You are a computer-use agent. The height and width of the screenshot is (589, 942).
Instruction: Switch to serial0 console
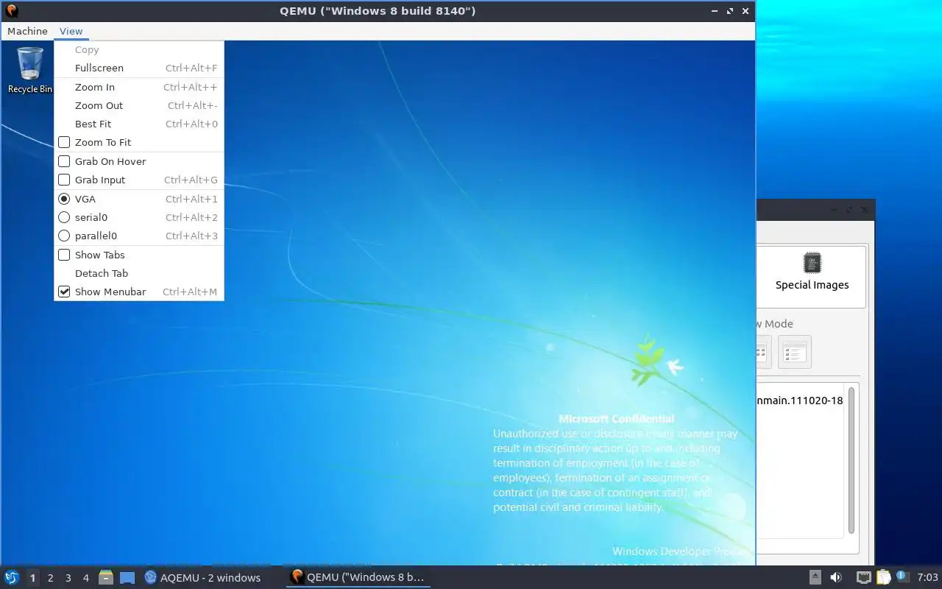tap(64, 217)
